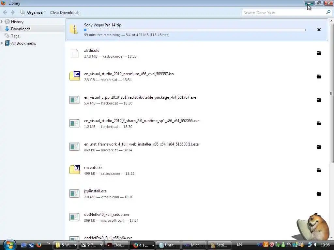The image size is (334, 250).
Task: Click the dotNetFx40_Full_setup.exe program icon
Action: [x=74, y=217]
